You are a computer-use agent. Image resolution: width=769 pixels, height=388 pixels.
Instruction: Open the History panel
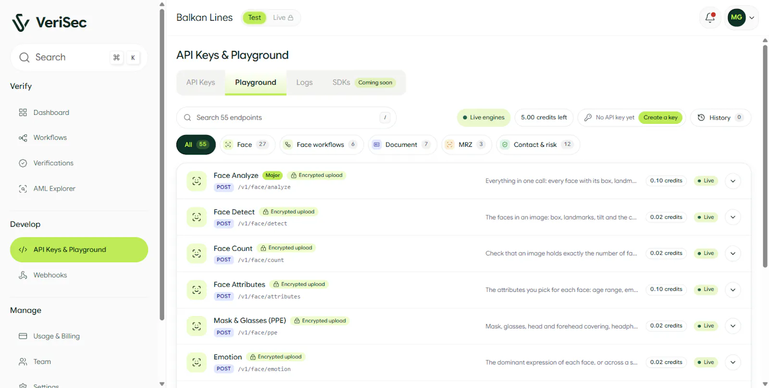(720, 118)
